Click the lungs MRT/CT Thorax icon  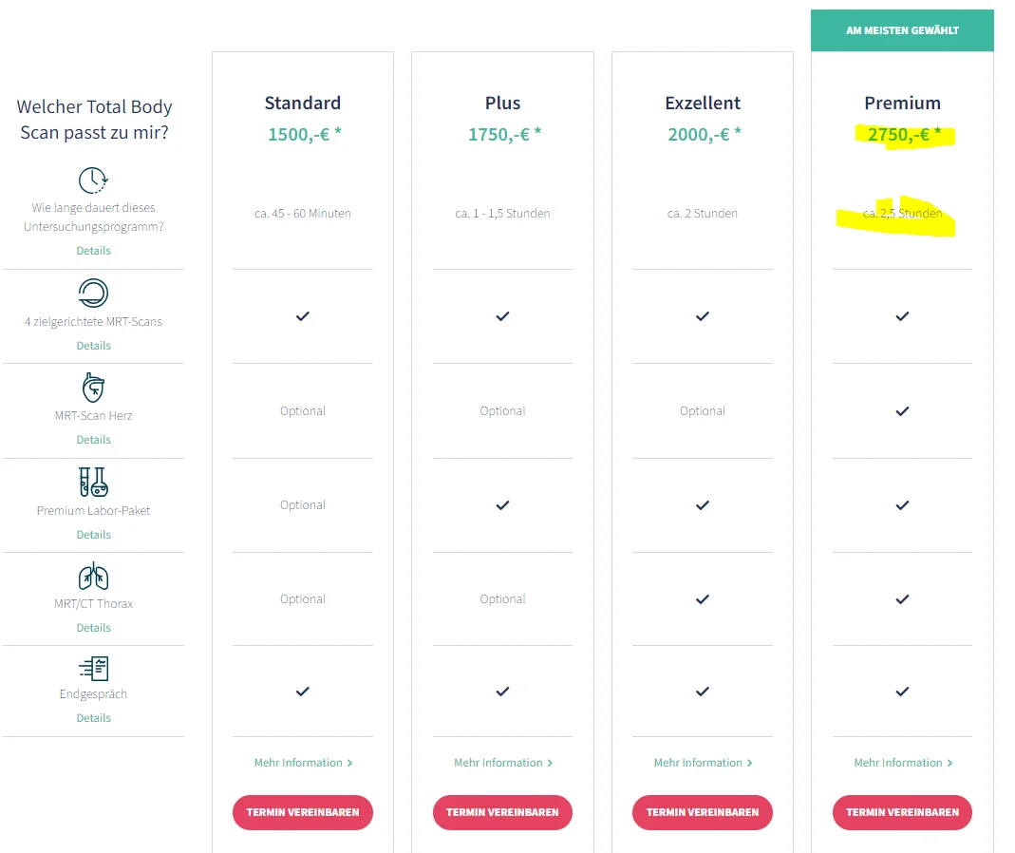pos(93,576)
